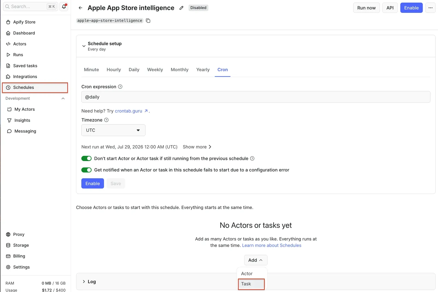Click Enable button beside Save
The height and width of the screenshot is (292, 438).
[93, 184]
